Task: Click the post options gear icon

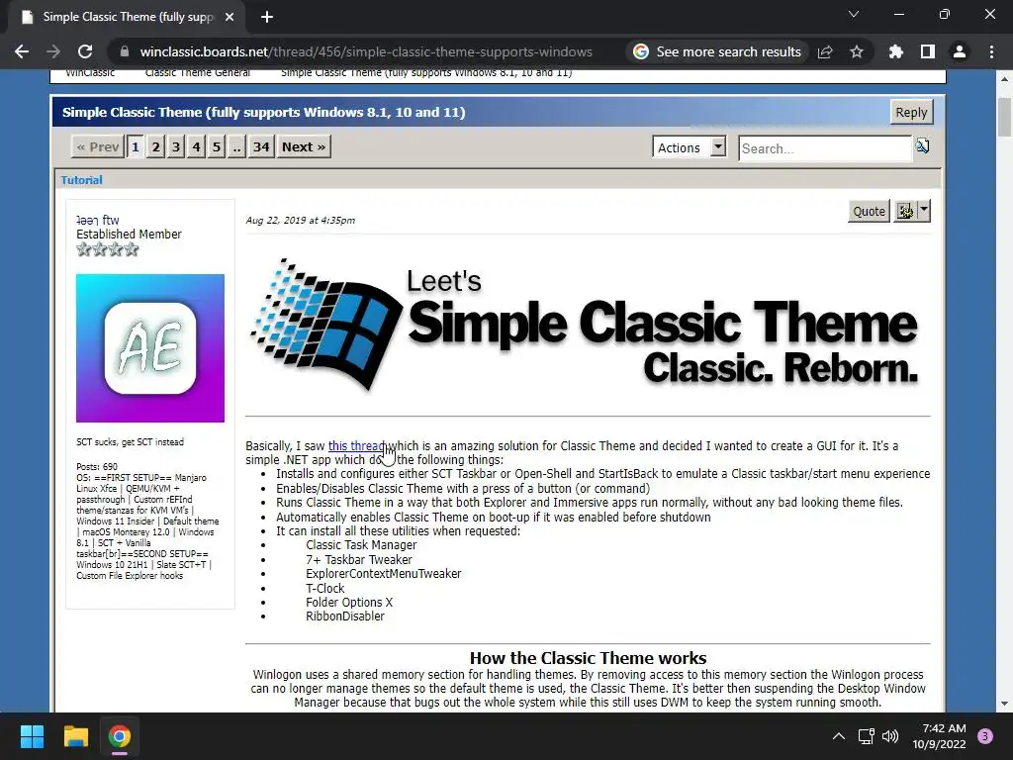Action: (904, 211)
